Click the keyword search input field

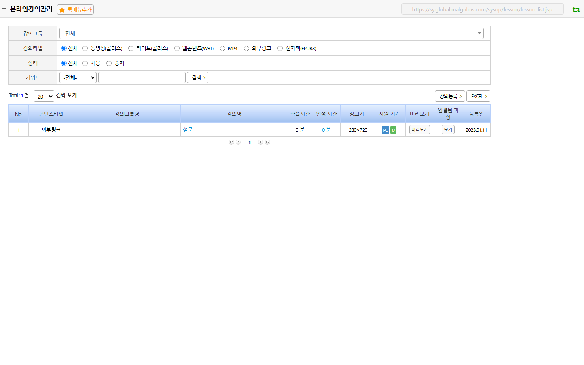click(x=142, y=77)
